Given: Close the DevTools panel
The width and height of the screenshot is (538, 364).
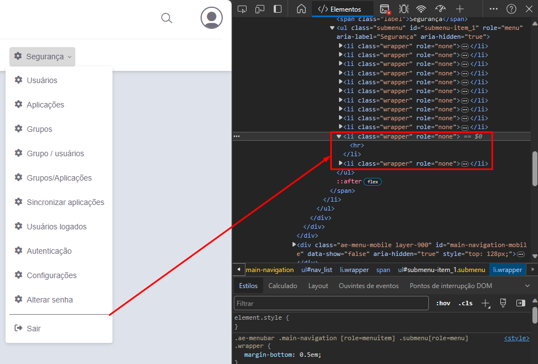Looking at the screenshot, I should (529, 9).
